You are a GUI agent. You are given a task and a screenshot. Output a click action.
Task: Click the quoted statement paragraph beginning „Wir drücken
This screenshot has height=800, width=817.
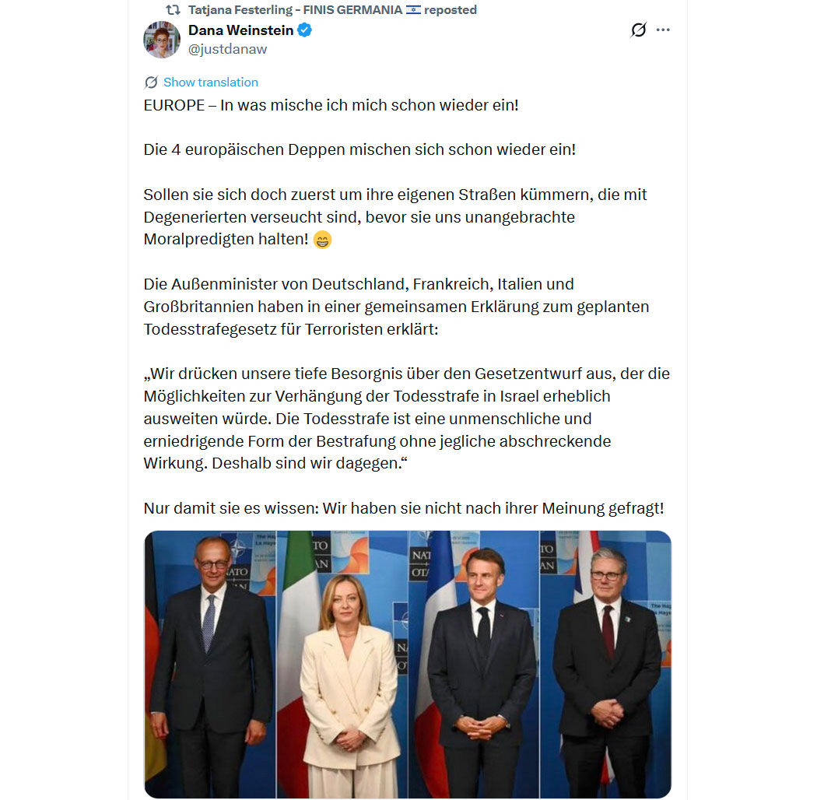(x=407, y=419)
